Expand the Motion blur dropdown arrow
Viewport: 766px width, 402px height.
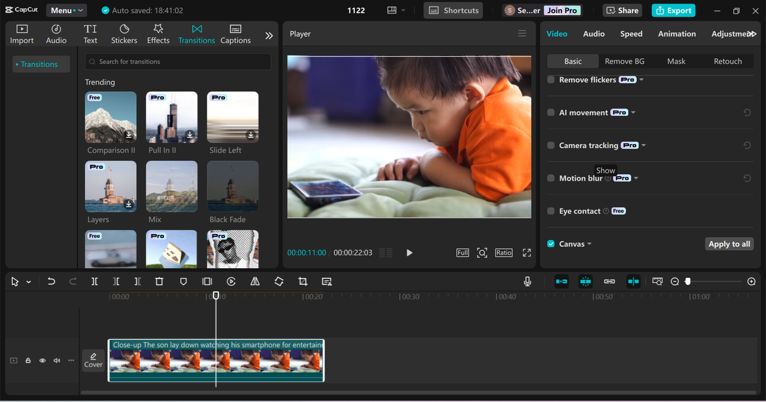click(x=636, y=178)
